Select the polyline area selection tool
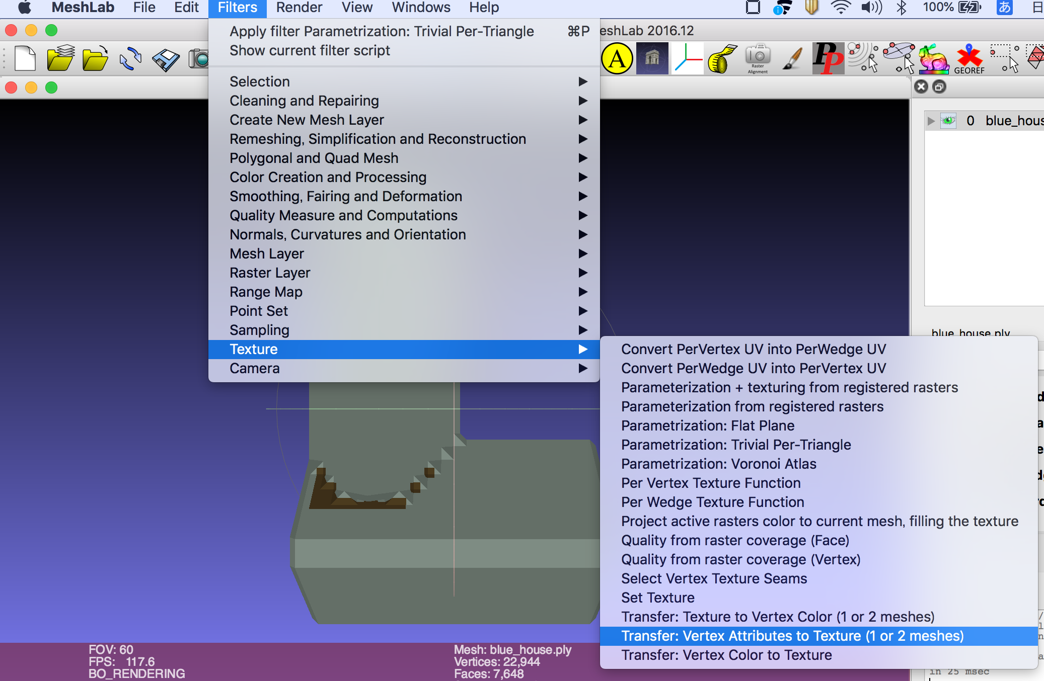This screenshot has width=1044, height=681. tap(899, 58)
